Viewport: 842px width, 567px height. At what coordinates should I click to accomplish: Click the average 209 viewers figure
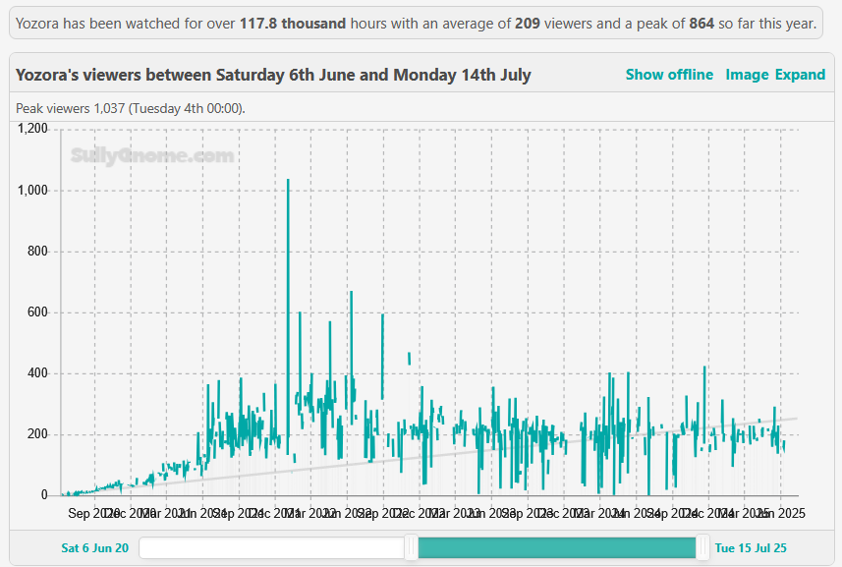point(528,24)
